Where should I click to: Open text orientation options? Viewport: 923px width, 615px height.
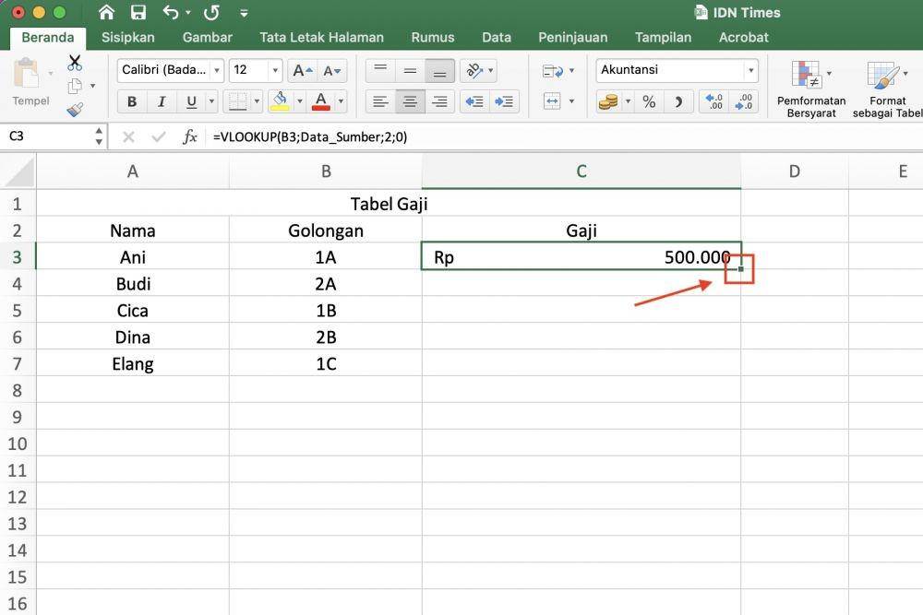(478, 71)
